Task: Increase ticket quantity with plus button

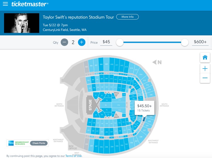Action: point(82,42)
